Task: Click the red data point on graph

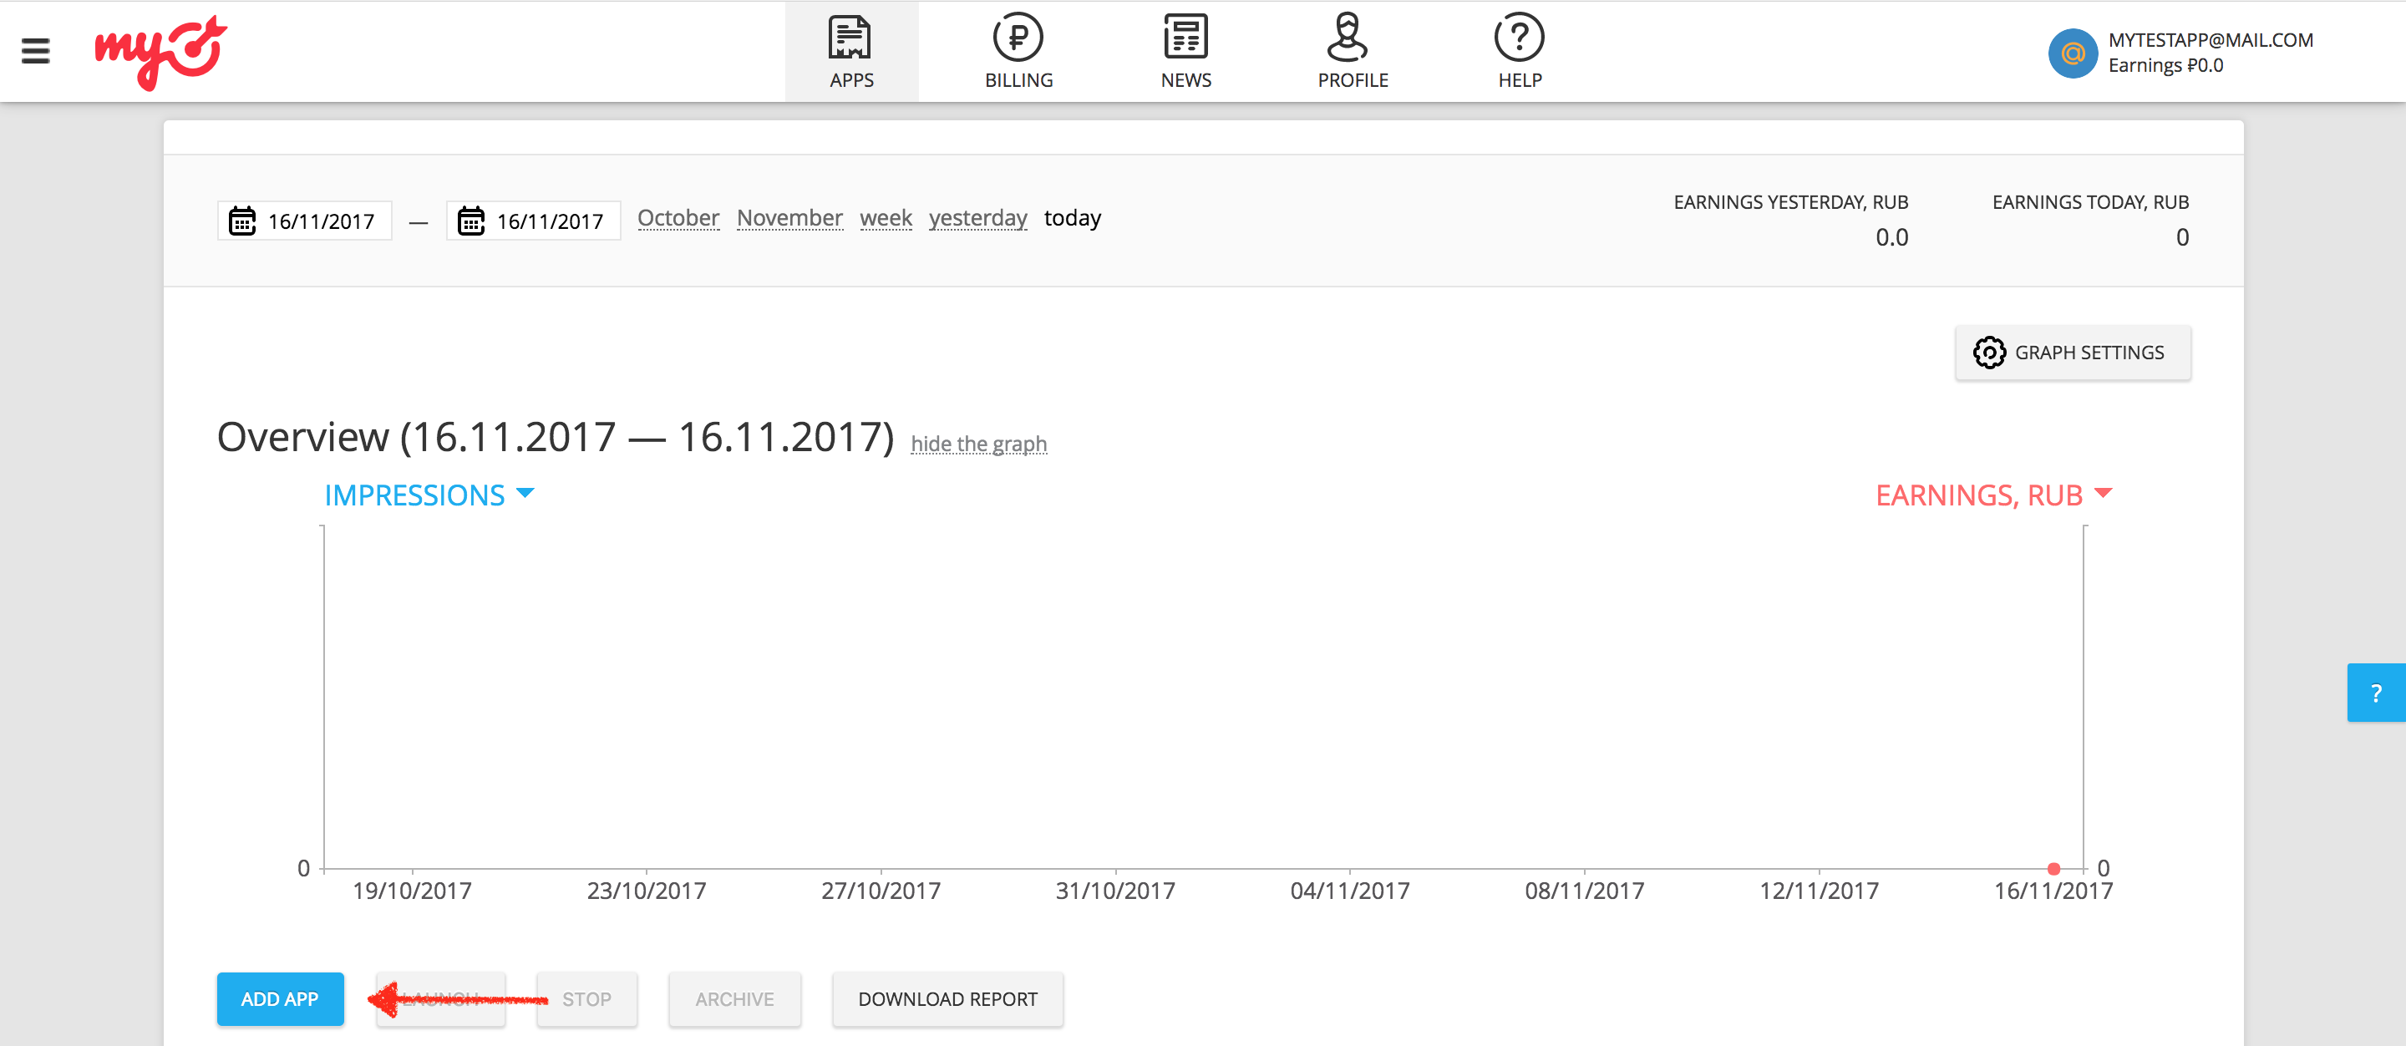Action: coord(2053,869)
